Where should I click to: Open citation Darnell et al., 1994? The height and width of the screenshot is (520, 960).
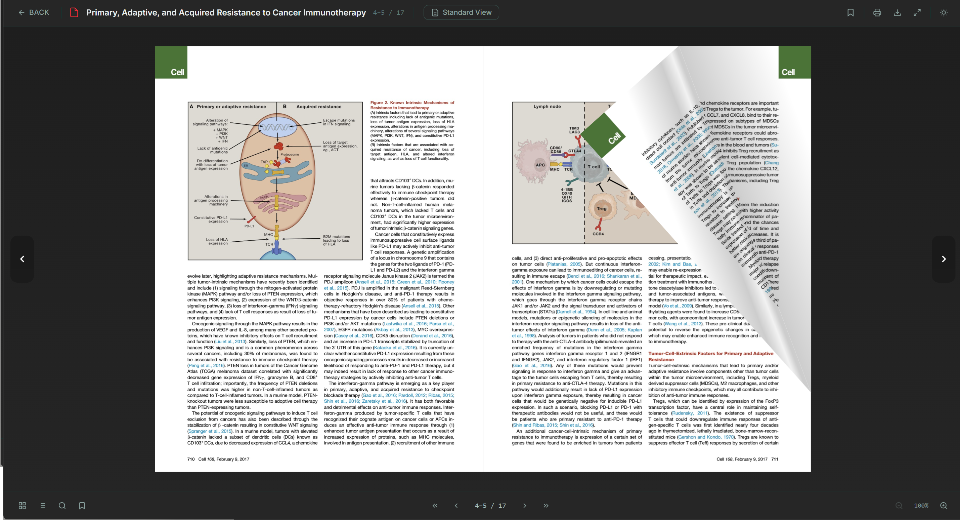click(x=576, y=312)
